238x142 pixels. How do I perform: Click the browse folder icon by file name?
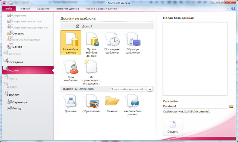click(x=231, y=106)
